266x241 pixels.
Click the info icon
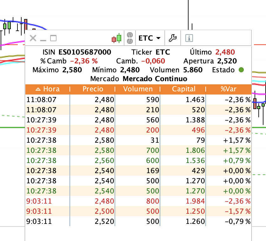[189, 38]
